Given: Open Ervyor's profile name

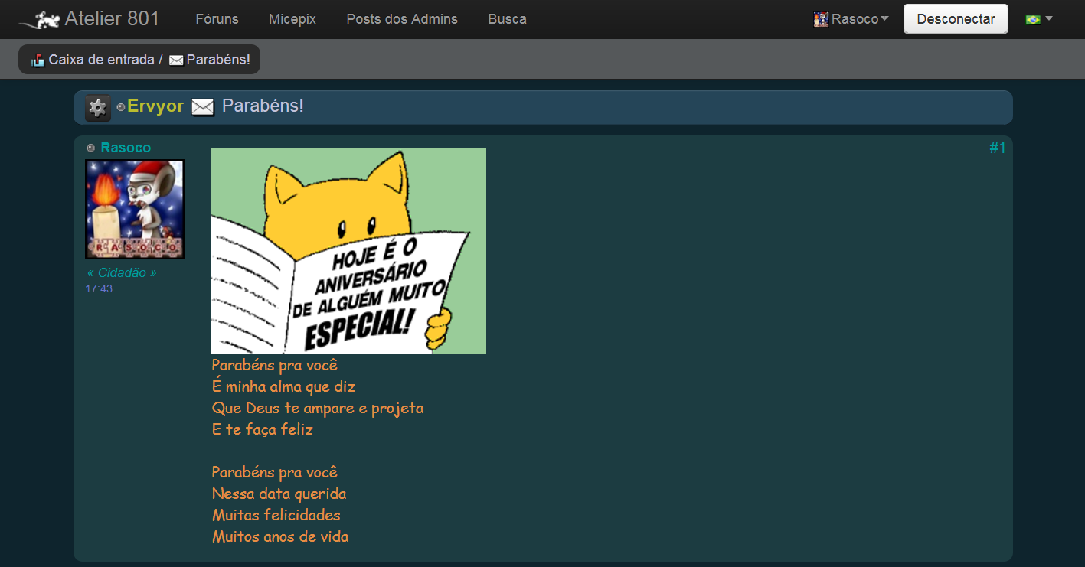Looking at the screenshot, I should (x=155, y=106).
